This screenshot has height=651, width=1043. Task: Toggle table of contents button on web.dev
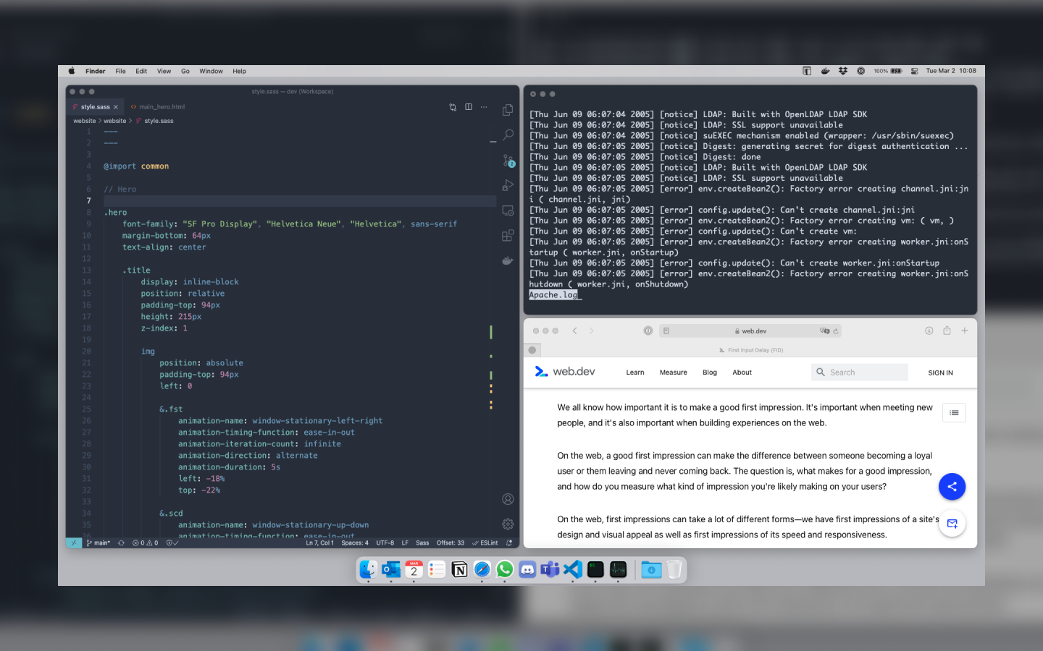[x=954, y=413]
